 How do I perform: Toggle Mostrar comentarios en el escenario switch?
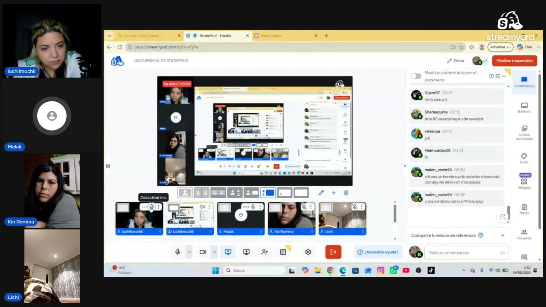click(x=416, y=76)
